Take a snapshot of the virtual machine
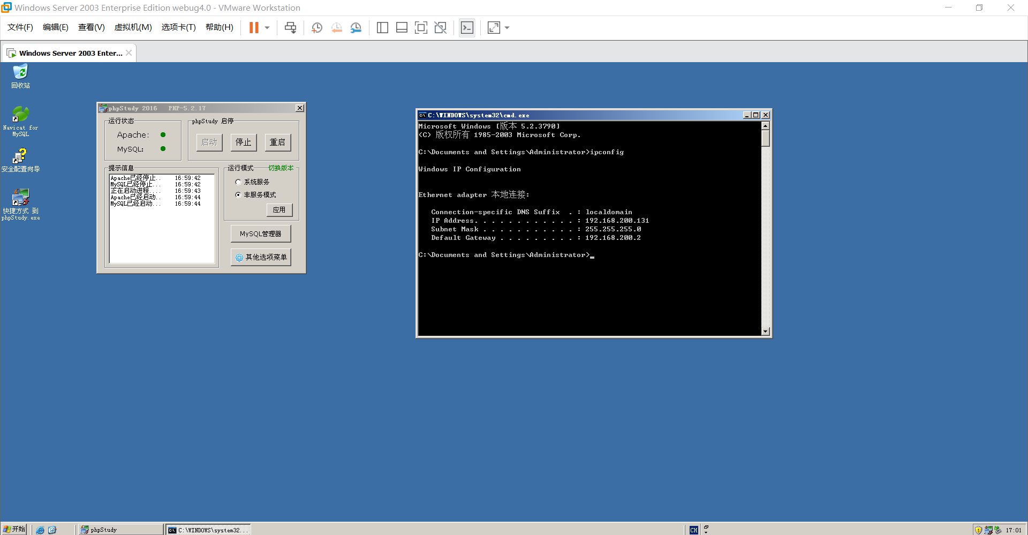Image resolution: width=1028 pixels, height=535 pixels. (x=316, y=27)
